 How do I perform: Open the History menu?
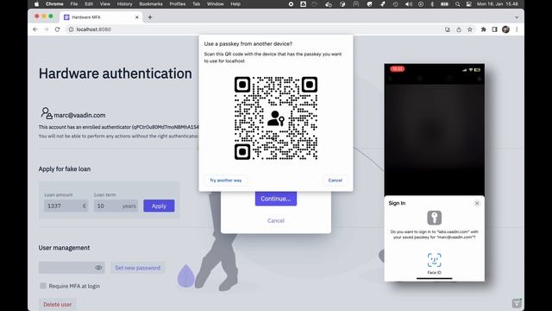[x=124, y=4]
